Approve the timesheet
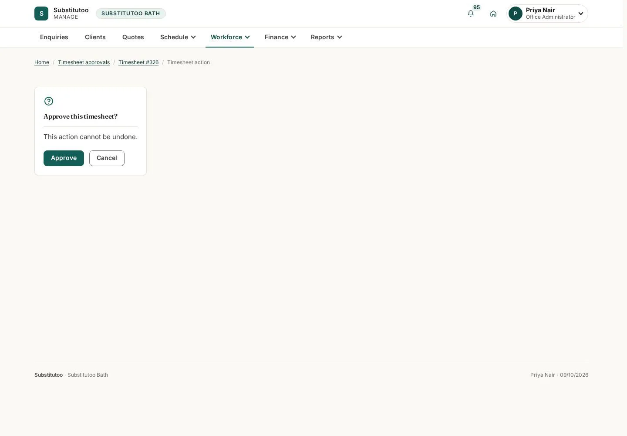 pos(64,158)
